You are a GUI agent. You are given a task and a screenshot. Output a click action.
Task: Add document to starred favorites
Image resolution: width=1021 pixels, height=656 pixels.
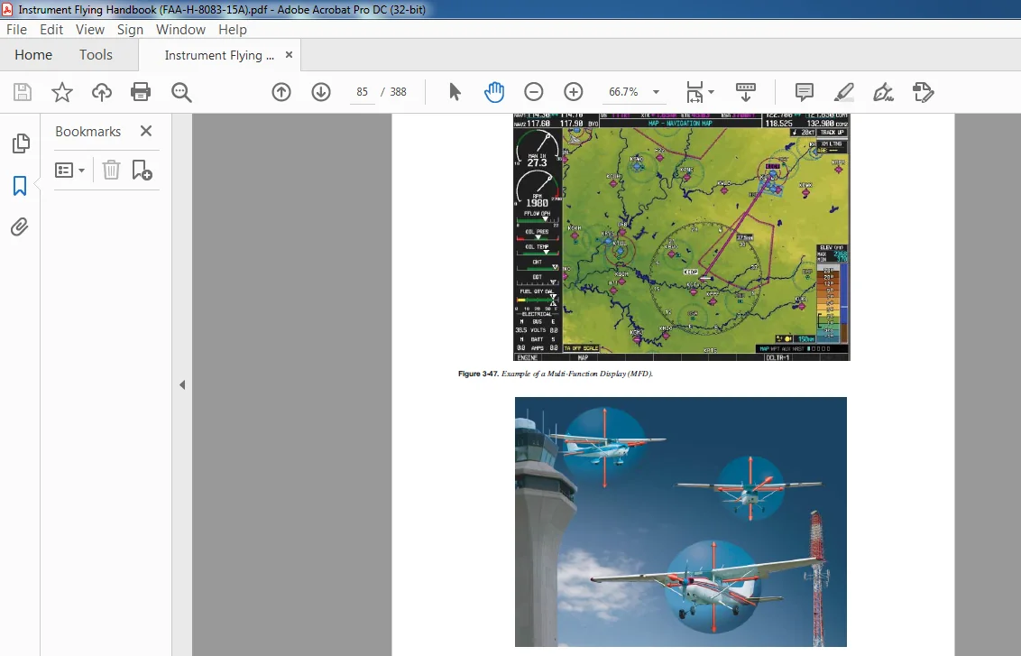[62, 92]
